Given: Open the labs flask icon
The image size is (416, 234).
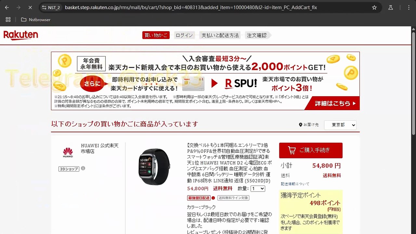Looking at the screenshot, I should click(x=391, y=7).
